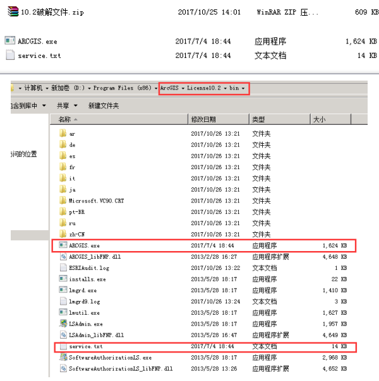Click the 新建文件夹 button

point(104,106)
